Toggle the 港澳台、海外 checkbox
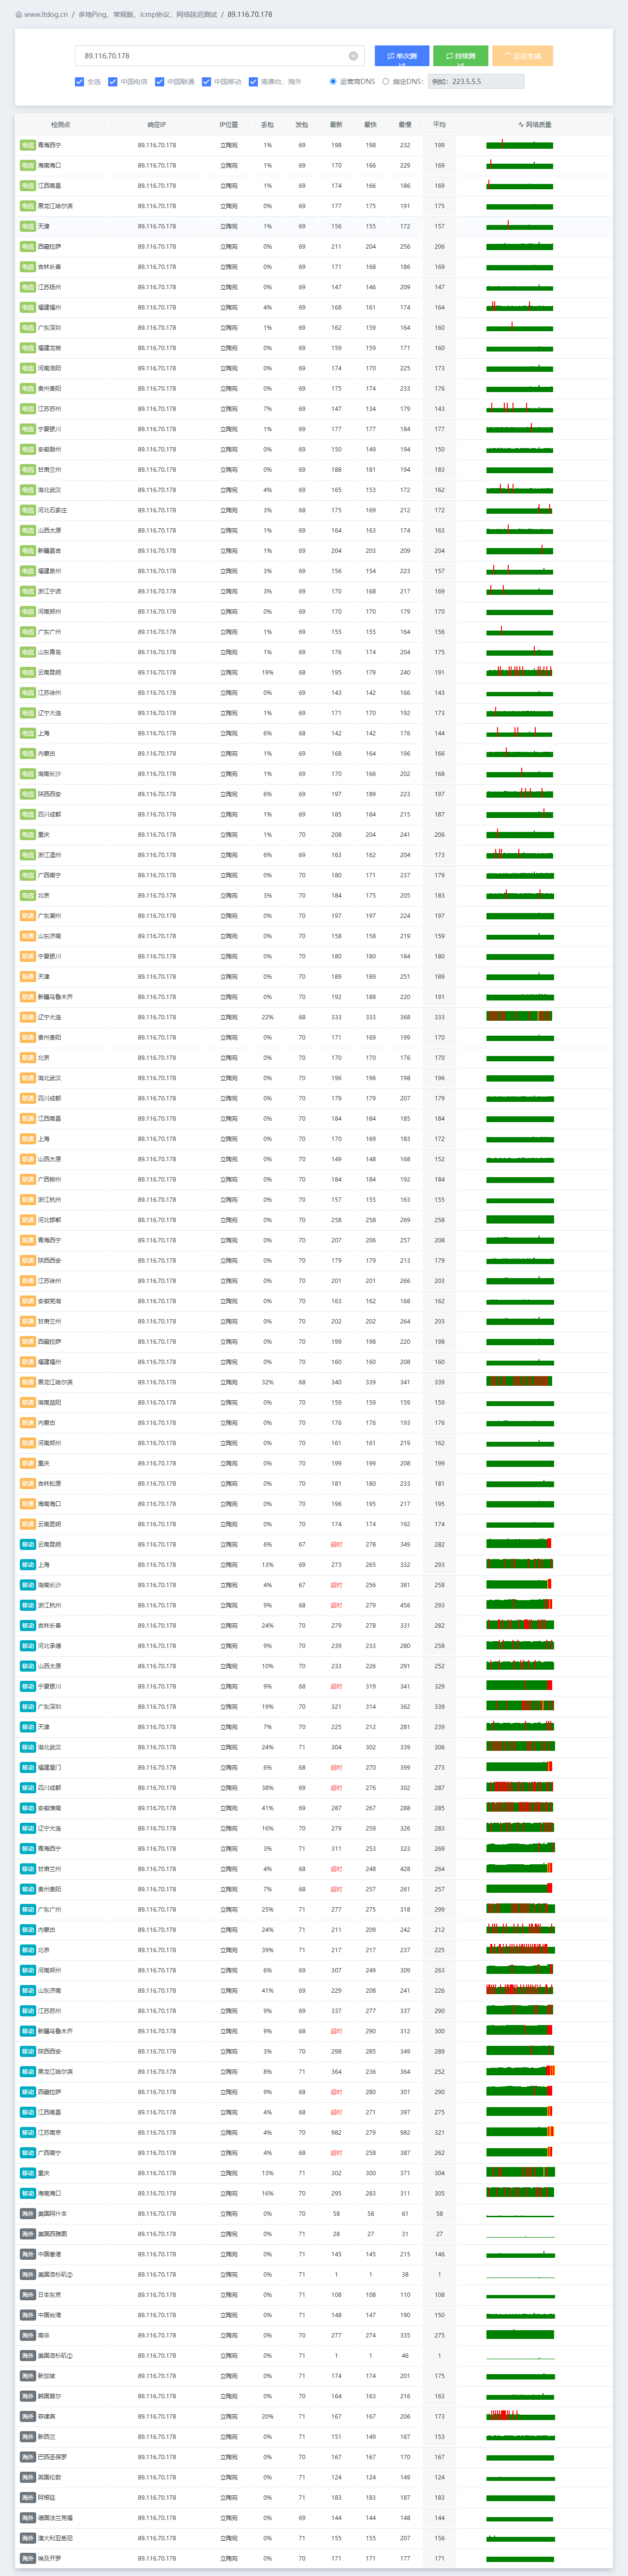Image resolution: width=628 pixels, height=2576 pixels. (x=254, y=82)
